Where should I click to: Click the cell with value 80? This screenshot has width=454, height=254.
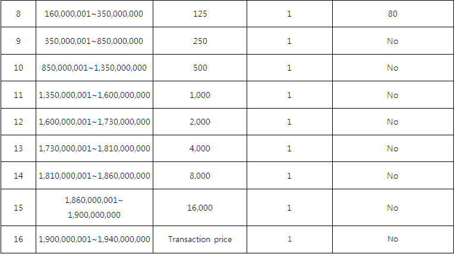(393, 14)
